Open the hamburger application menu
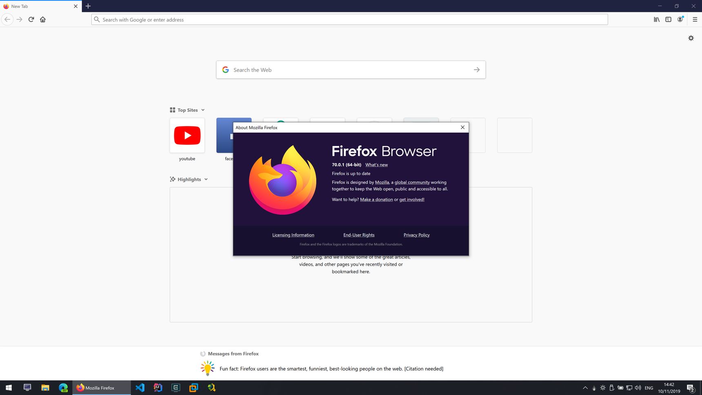The image size is (702, 395). (x=695, y=20)
